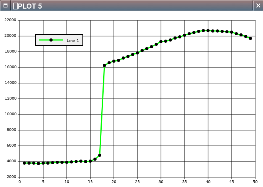Click the 0 x-axis tick label
This screenshot has height=187, width=263.
pyautogui.click(x=20, y=182)
